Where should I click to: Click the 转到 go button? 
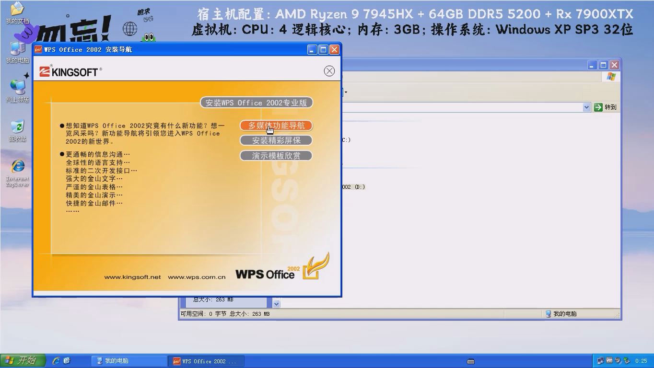pyautogui.click(x=606, y=107)
